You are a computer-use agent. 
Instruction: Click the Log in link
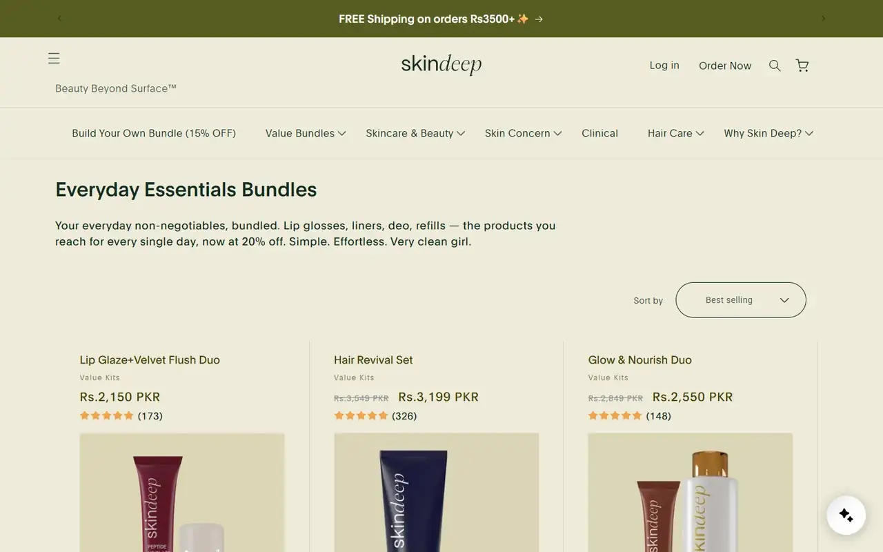pyautogui.click(x=664, y=66)
